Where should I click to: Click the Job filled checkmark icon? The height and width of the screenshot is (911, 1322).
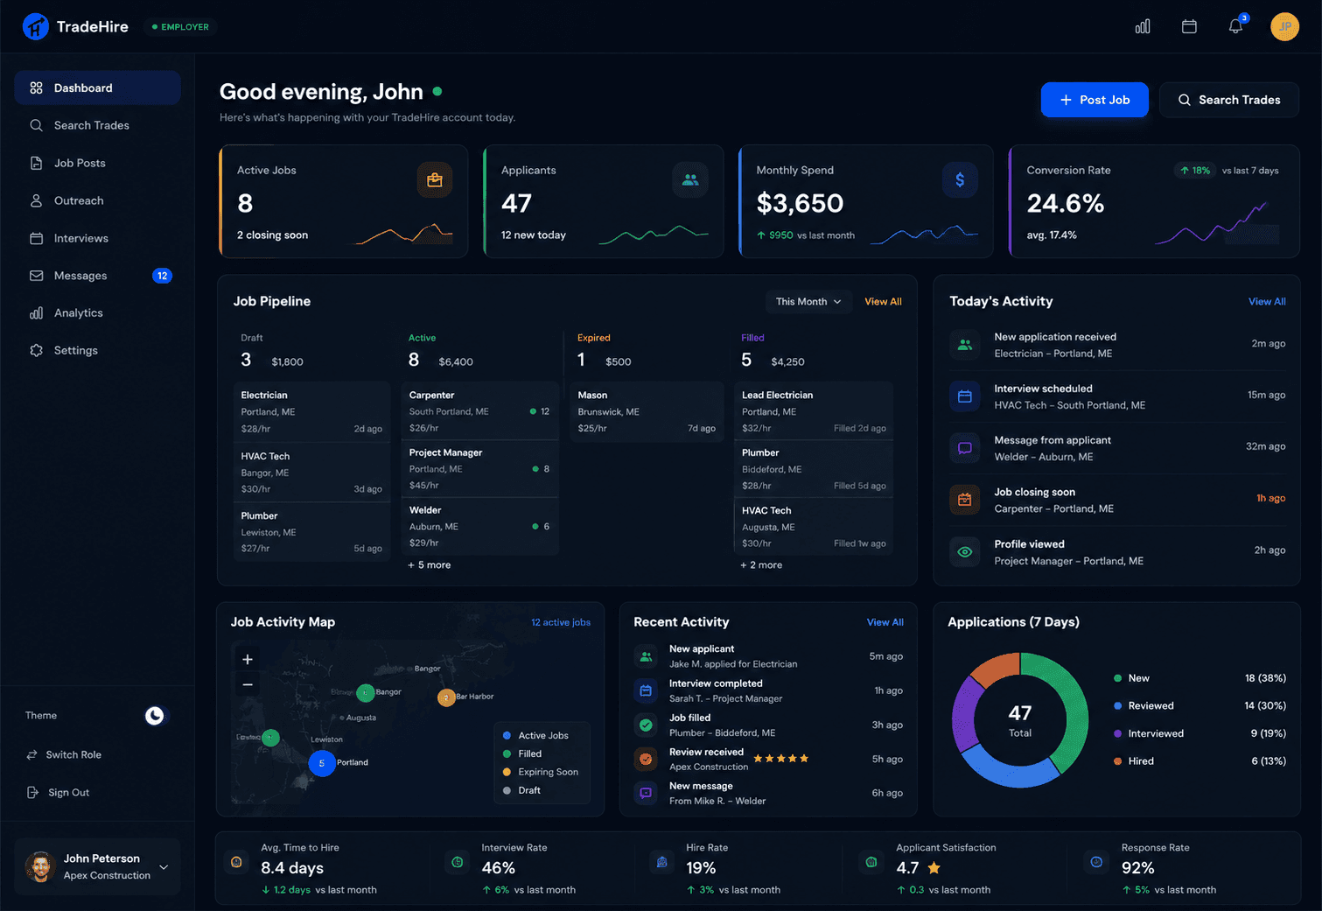click(x=646, y=725)
